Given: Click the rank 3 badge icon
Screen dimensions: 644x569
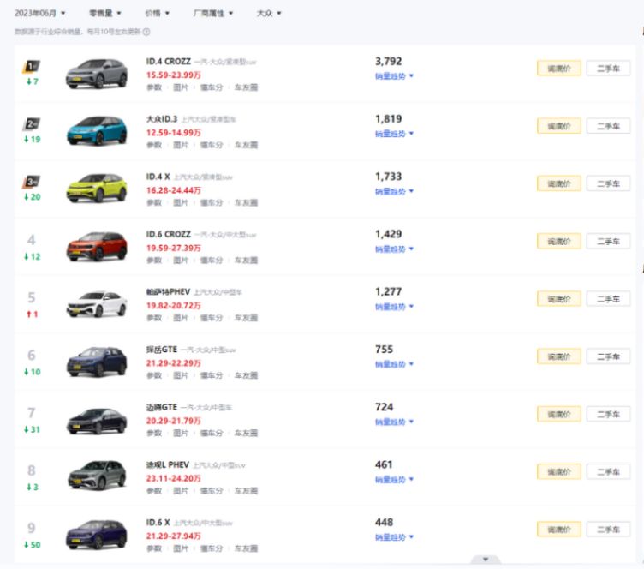Looking at the screenshot, I should click(x=32, y=181).
